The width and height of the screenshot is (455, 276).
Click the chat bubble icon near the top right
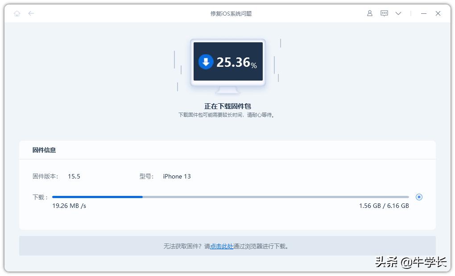click(384, 13)
